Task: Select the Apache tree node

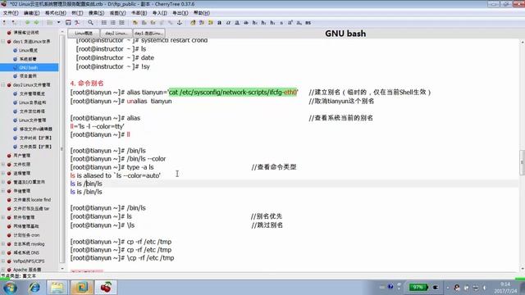Action: (x=27, y=270)
